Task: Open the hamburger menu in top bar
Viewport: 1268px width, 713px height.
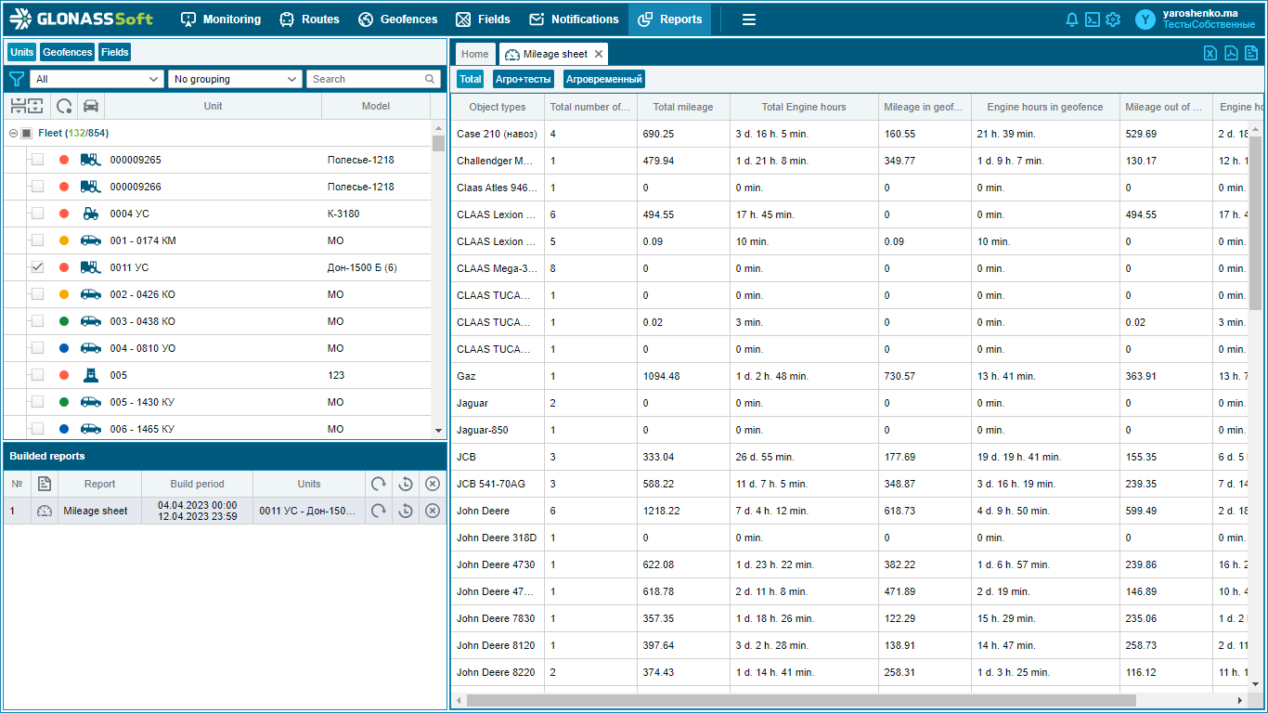Action: [749, 19]
